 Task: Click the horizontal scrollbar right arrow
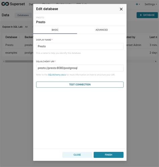(156, 61)
